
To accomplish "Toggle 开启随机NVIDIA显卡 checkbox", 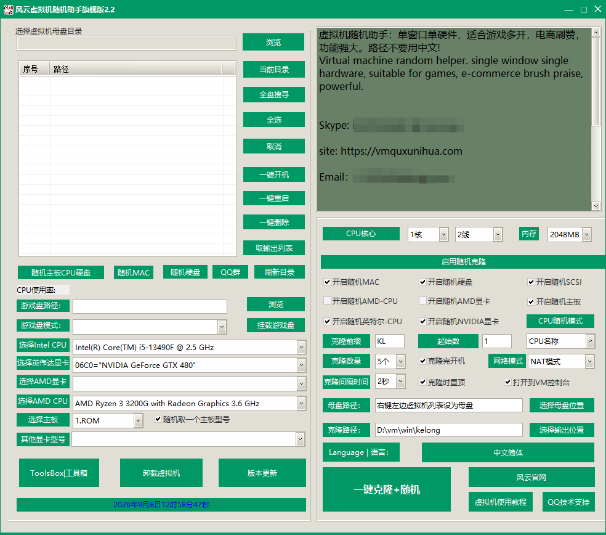I will [x=422, y=321].
